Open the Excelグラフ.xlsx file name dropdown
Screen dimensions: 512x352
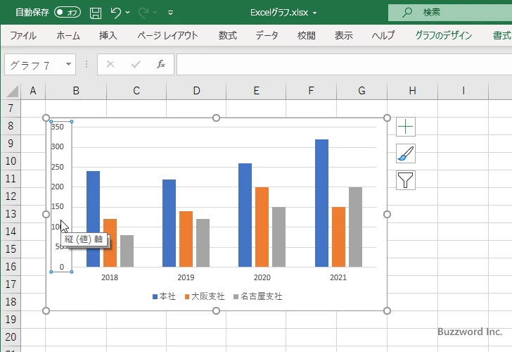pos(315,13)
